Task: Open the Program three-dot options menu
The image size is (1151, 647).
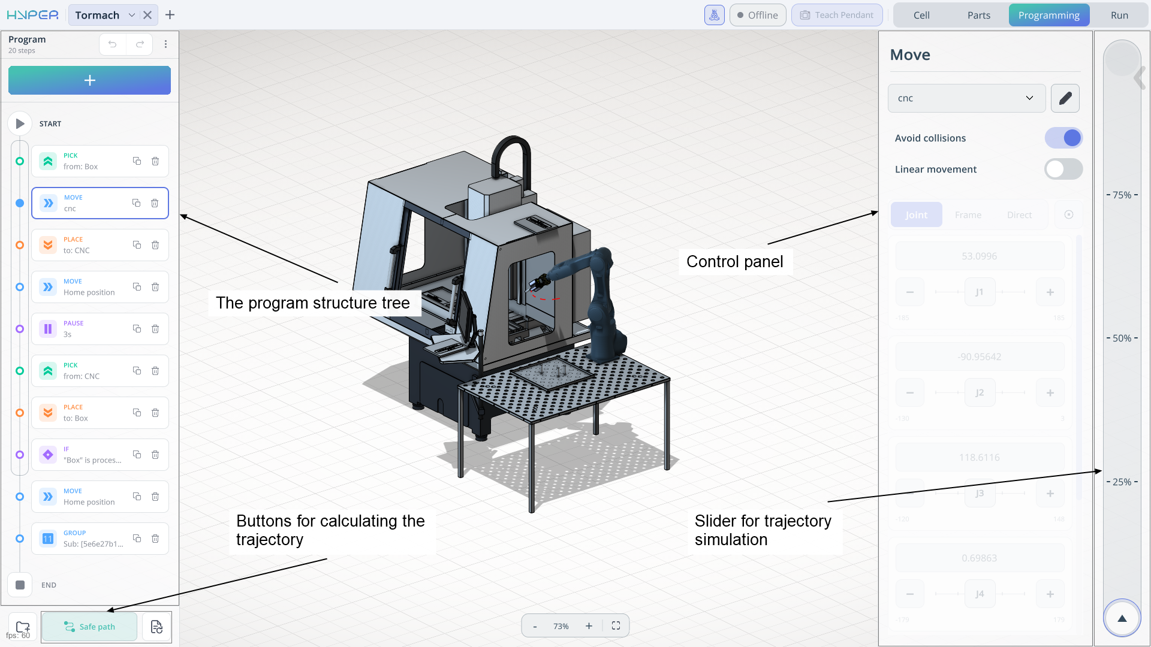Action: [166, 44]
